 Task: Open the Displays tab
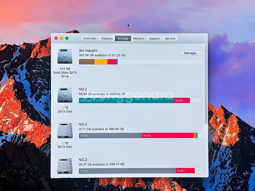(x=107, y=38)
